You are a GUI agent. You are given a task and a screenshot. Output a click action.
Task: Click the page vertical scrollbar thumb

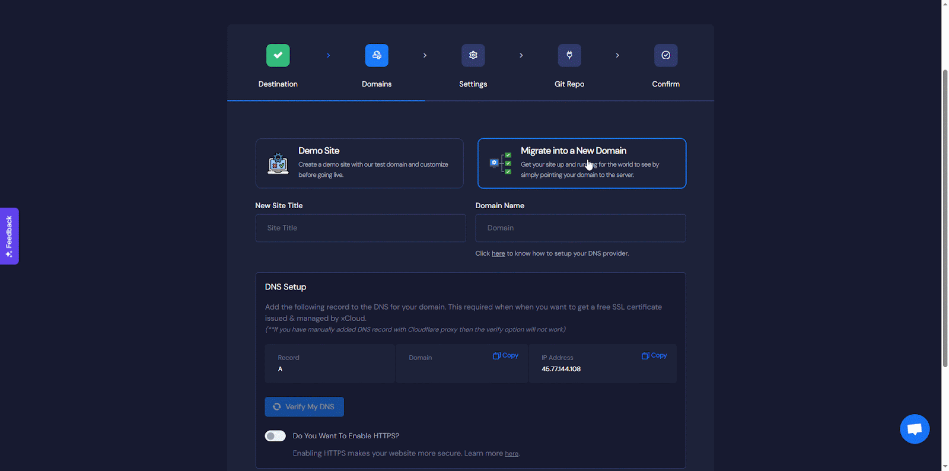[945, 218]
